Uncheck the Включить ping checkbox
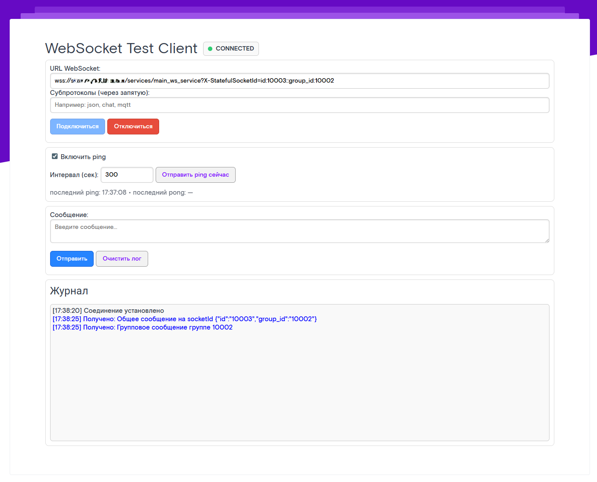This screenshot has height=482, width=597. coord(55,156)
